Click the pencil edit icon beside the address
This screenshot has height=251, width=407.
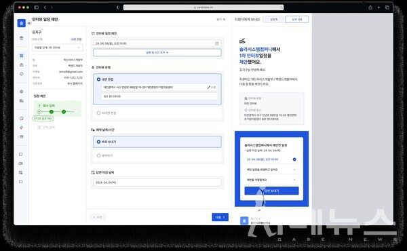[209, 88]
